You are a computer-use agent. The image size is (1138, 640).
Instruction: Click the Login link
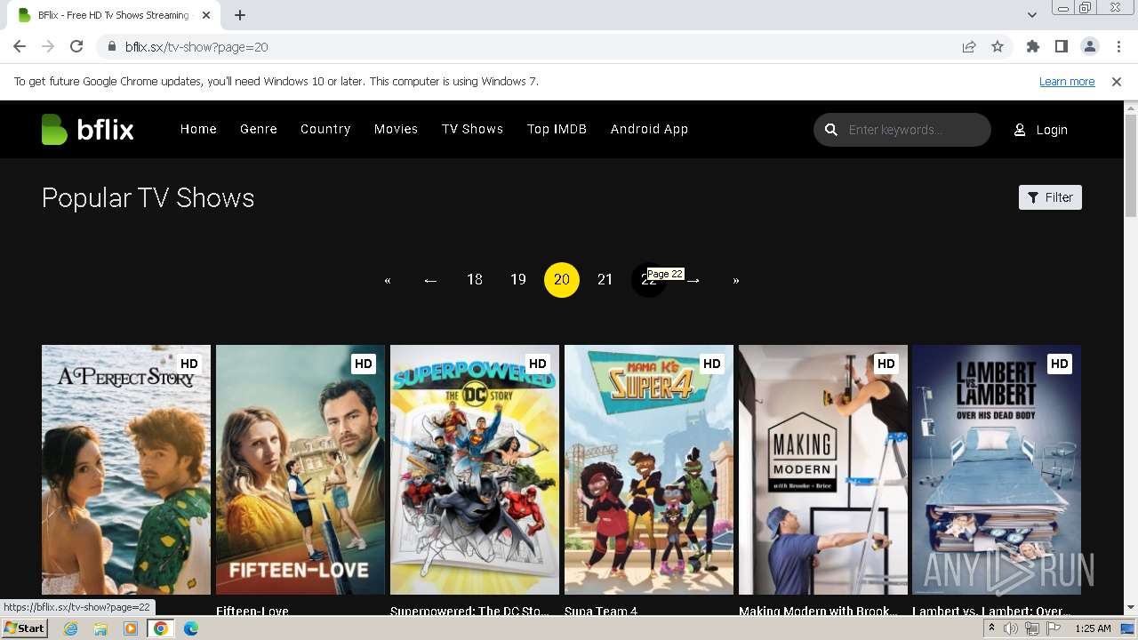point(1052,130)
